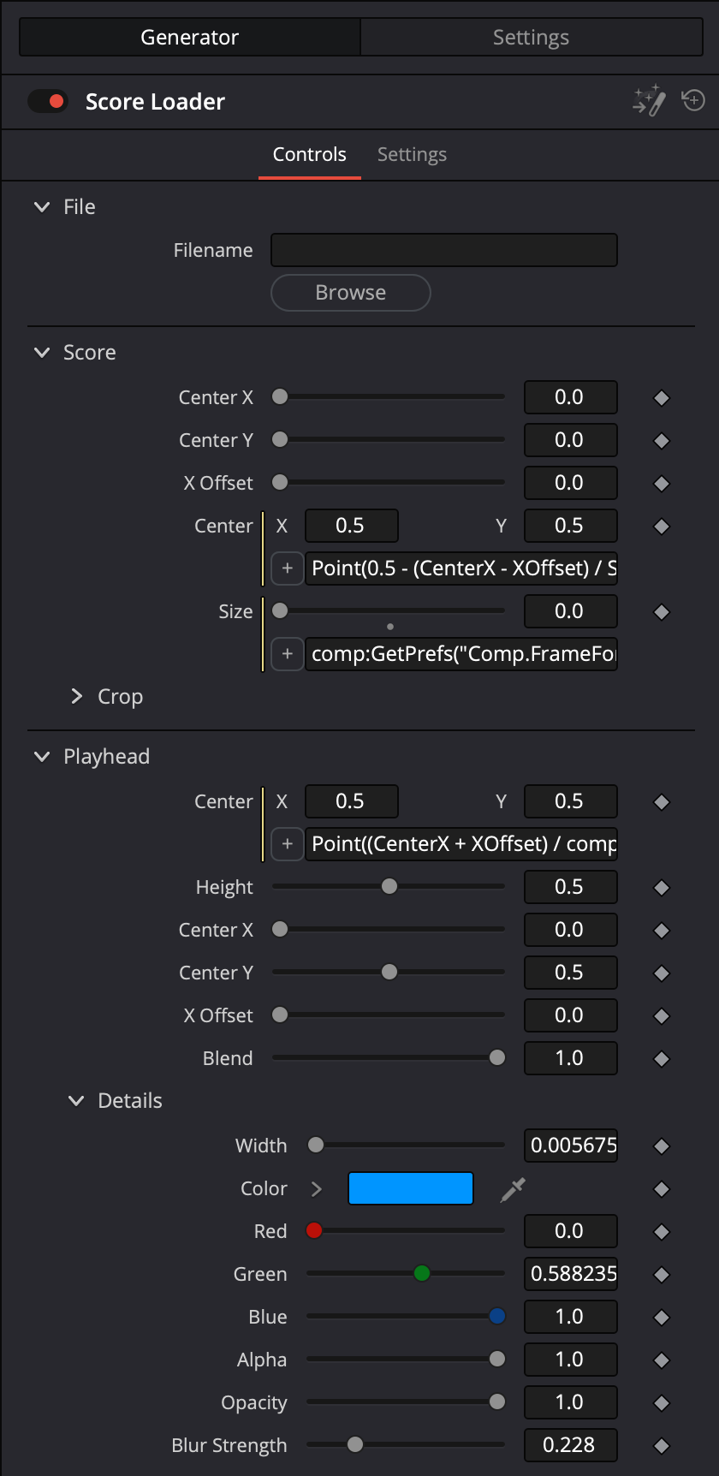Click keyframe diamond for Blur Strength
719x1476 pixels.
tap(661, 1446)
